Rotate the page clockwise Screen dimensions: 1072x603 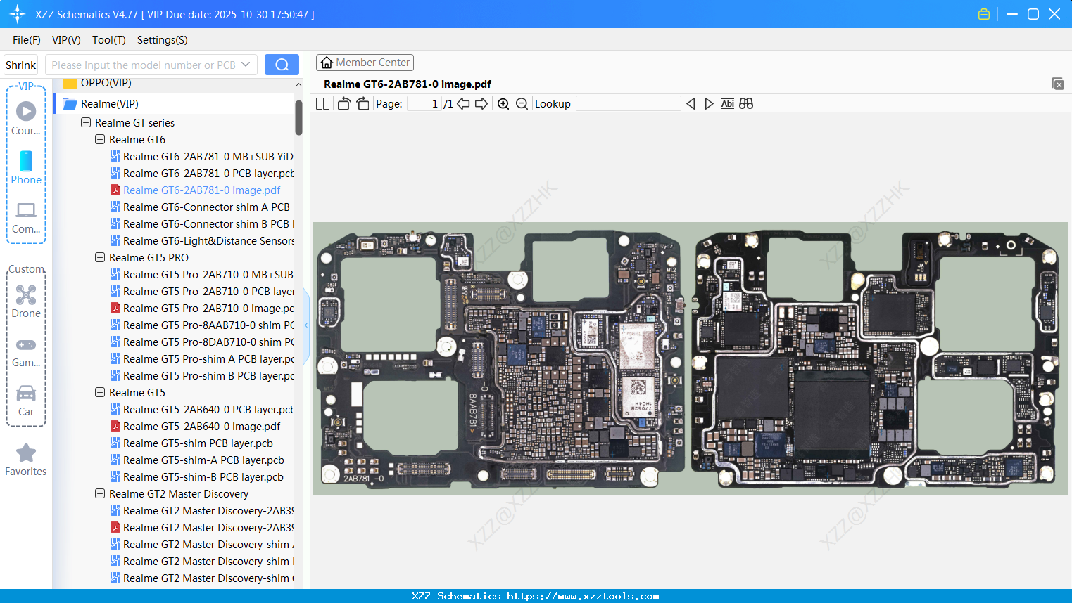(362, 103)
